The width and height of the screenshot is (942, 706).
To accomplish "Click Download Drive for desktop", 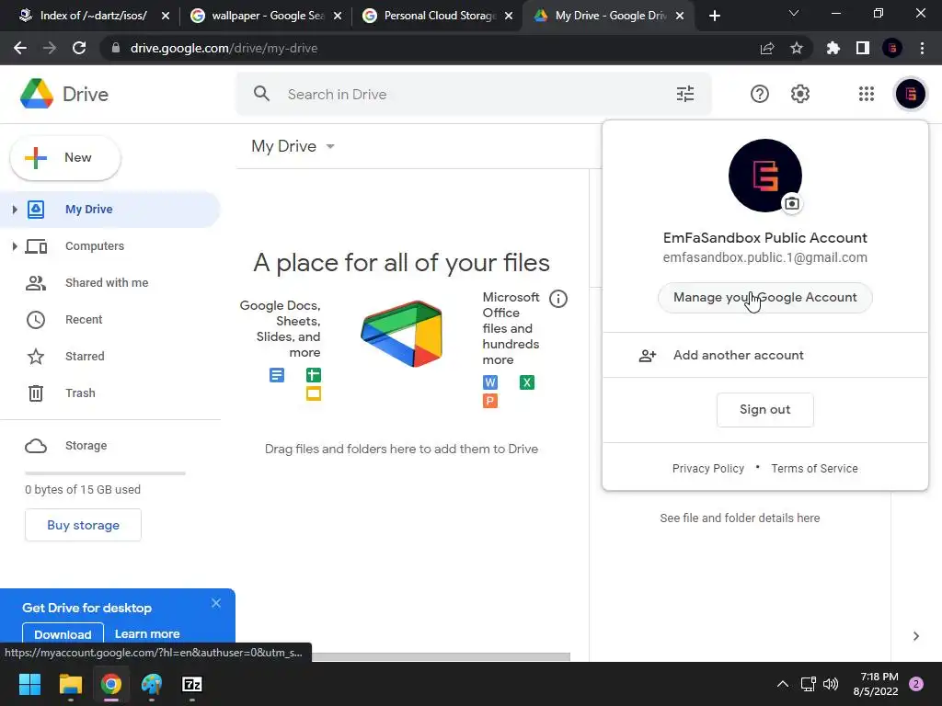I will 63,634.
